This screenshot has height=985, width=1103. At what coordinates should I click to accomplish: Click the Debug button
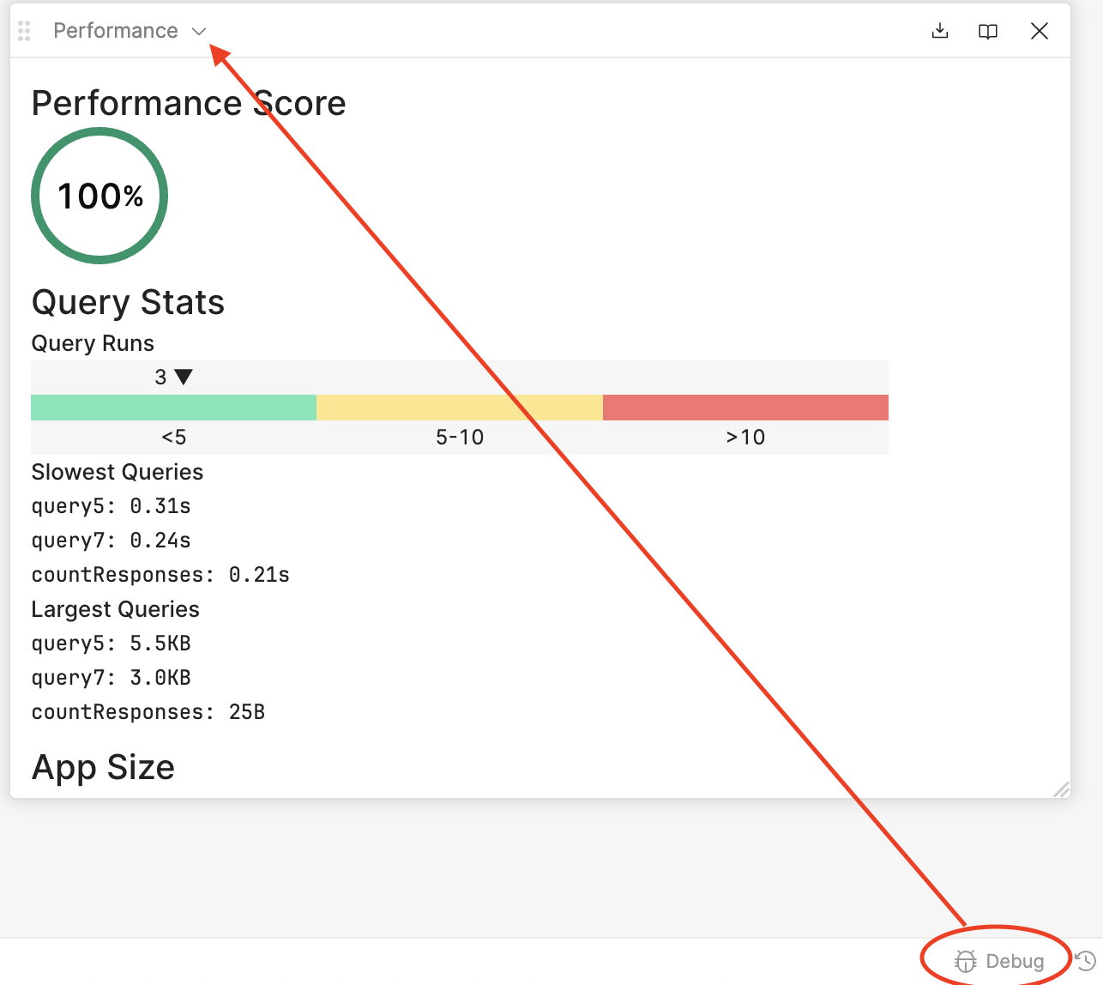click(x=999, y=961)
